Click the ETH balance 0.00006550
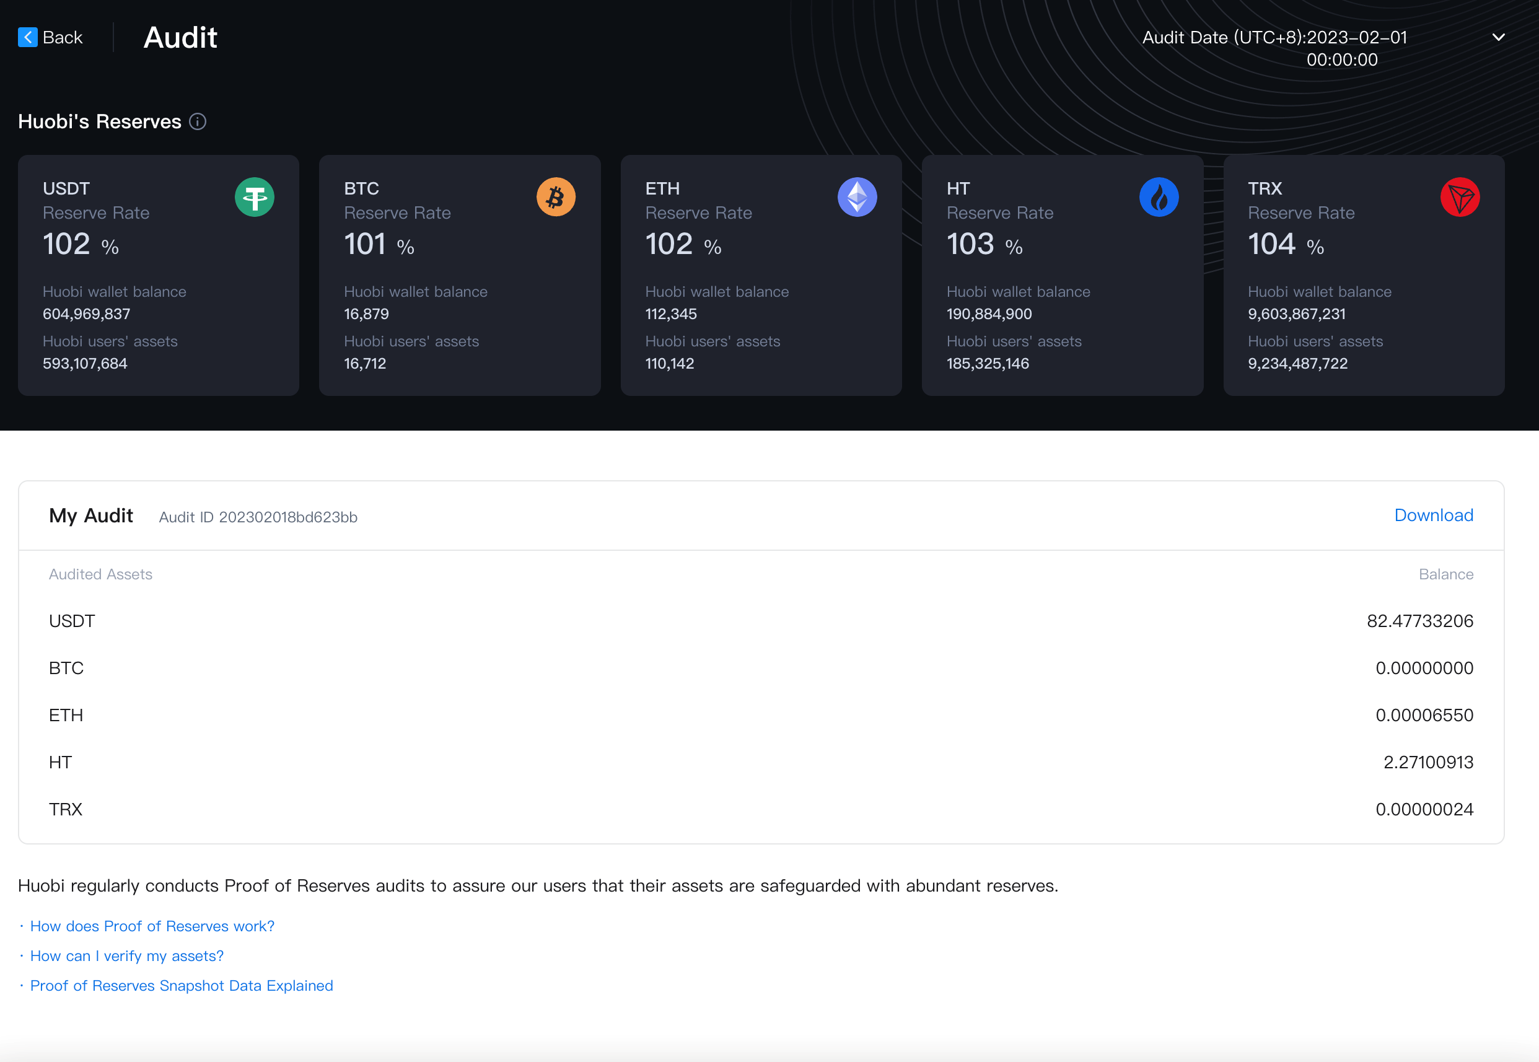Viewport: 1539px width, 1062px height. coord(1424,715)
